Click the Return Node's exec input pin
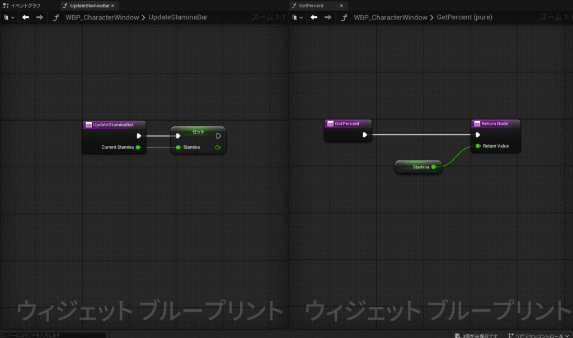 [x=478, y=135]
